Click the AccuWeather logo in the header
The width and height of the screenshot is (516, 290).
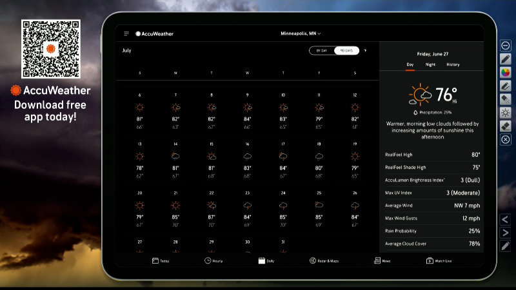pos(154,34)
